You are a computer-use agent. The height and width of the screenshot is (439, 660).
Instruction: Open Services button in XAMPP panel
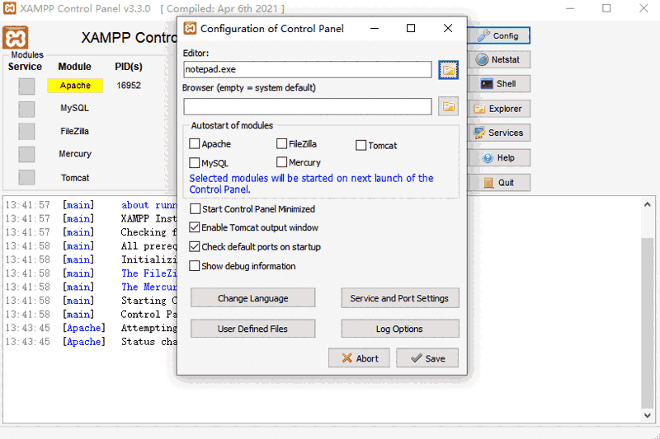[x=498, y=133]
